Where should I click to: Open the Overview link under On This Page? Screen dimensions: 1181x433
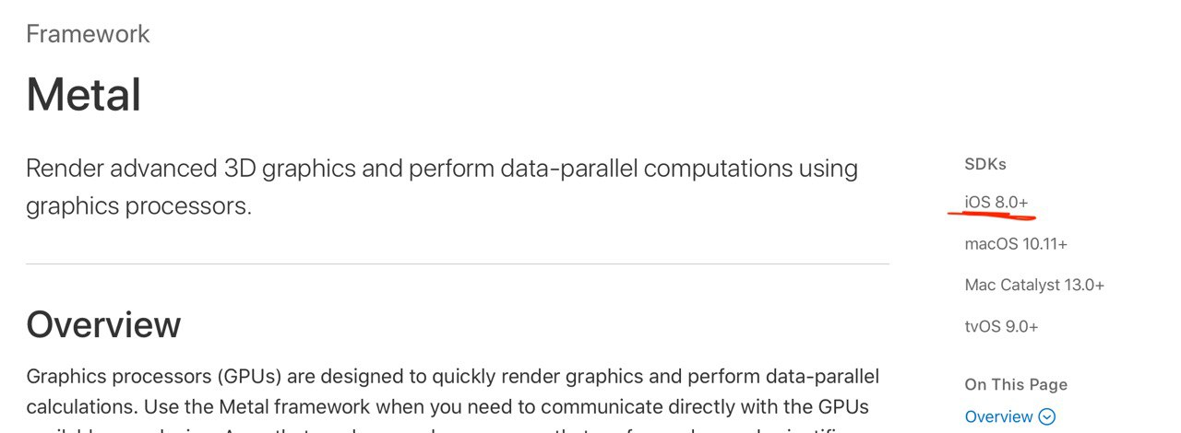[x=998, y=417]
